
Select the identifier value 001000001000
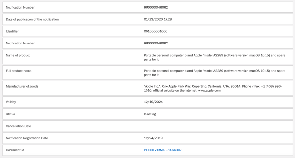[155, 31]
